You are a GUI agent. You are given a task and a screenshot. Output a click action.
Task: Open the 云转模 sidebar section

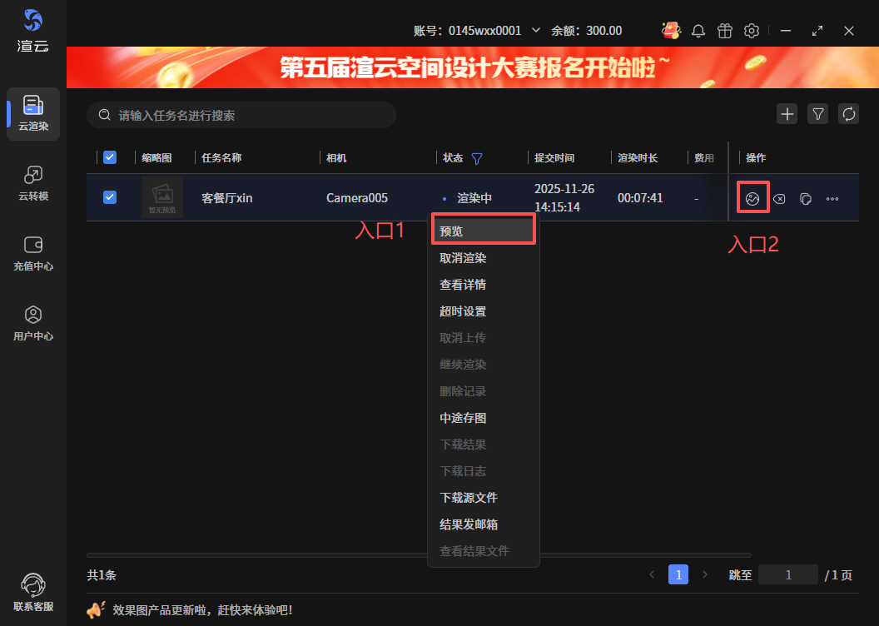pos(33,183)
